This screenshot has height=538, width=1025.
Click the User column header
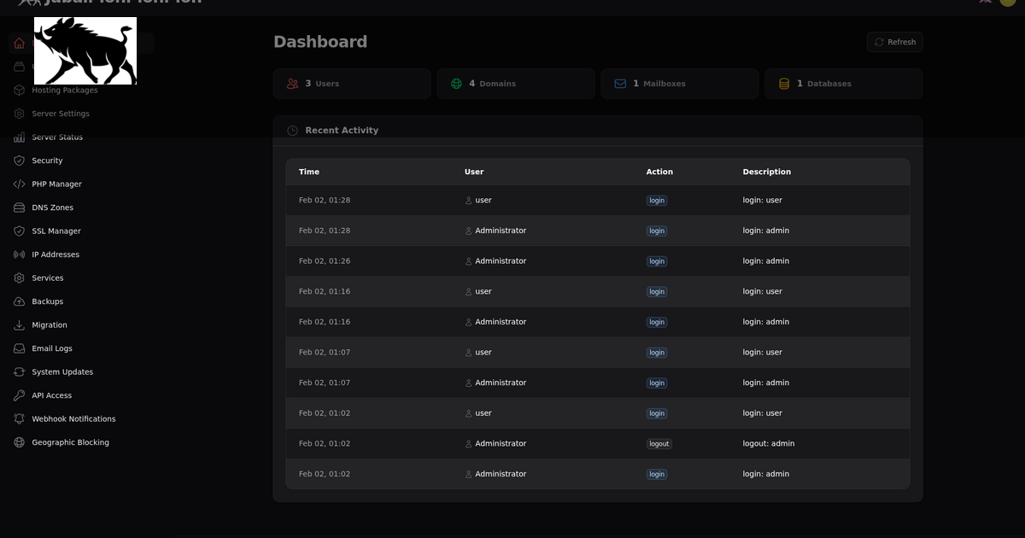(474, 172)
